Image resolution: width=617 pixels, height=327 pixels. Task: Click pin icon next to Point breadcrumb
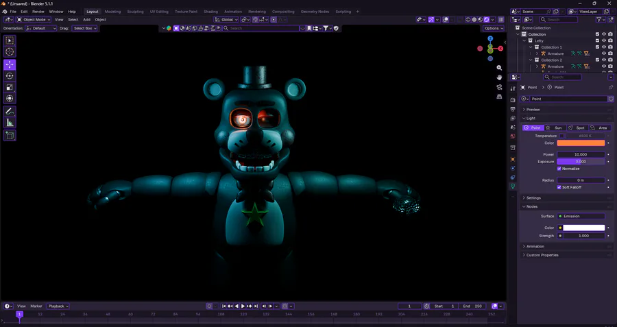611,87
